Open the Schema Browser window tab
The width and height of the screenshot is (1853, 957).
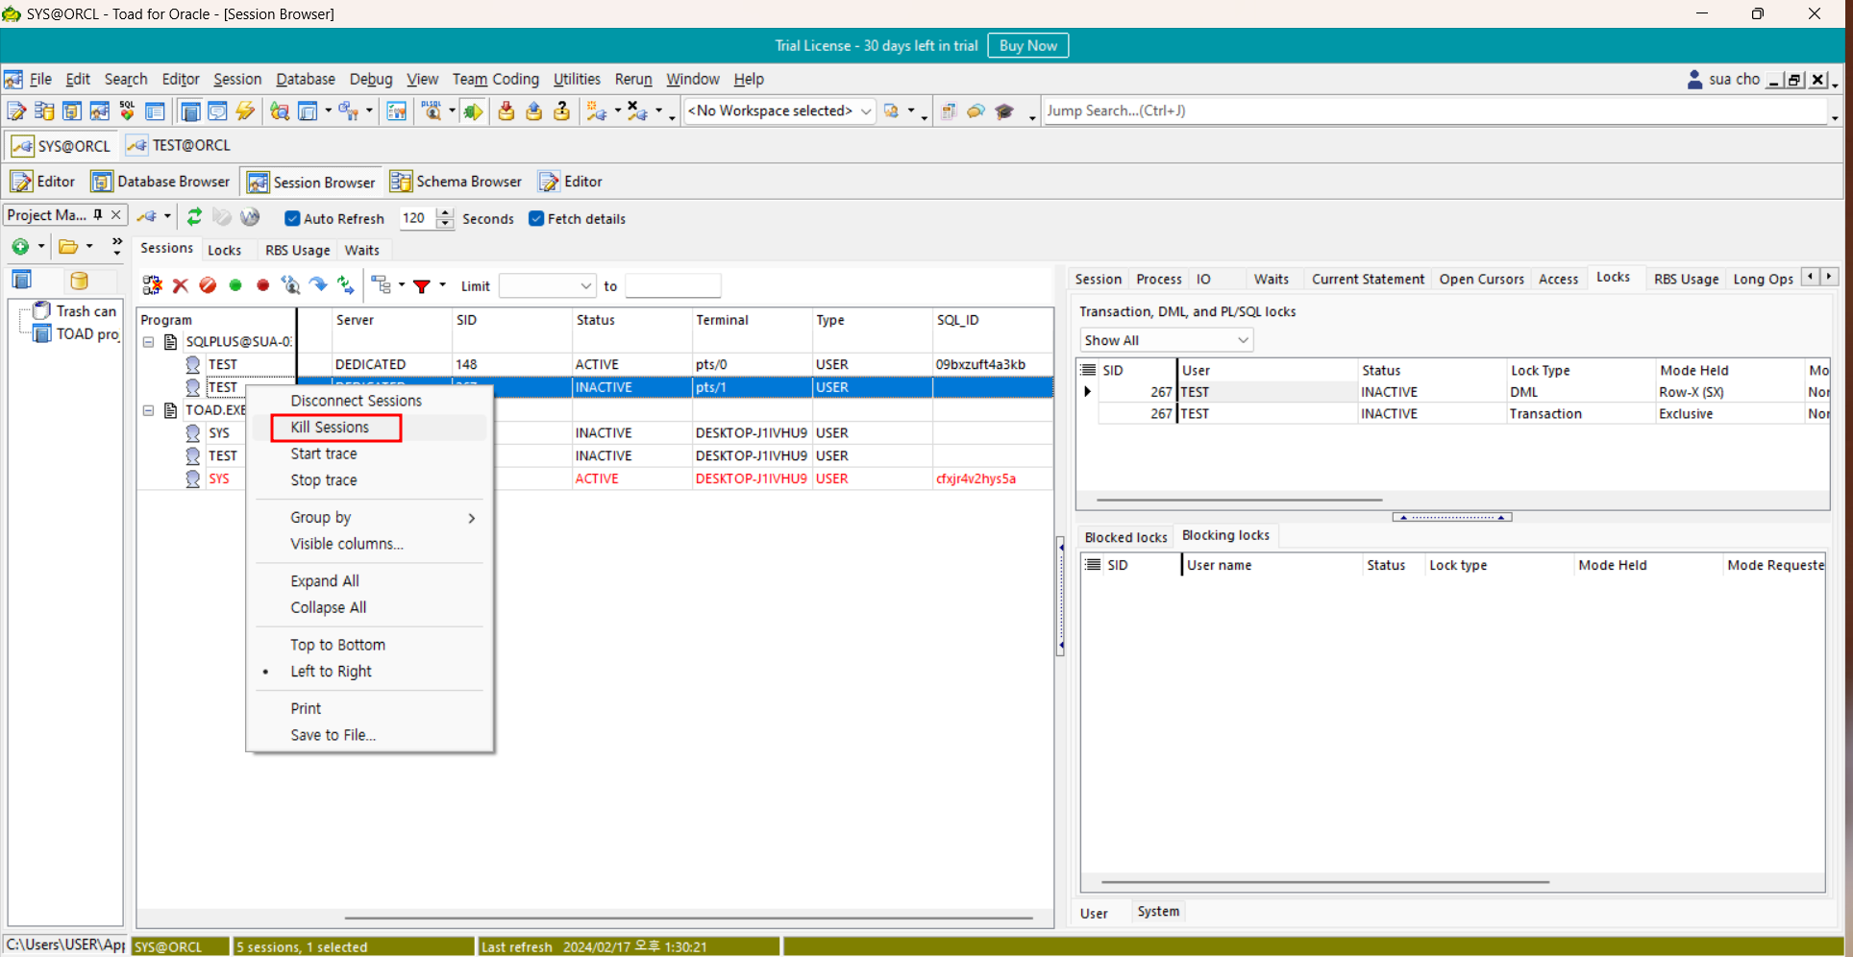pos(457,182)
